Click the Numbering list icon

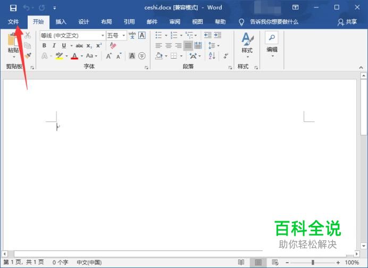(174, 35)
